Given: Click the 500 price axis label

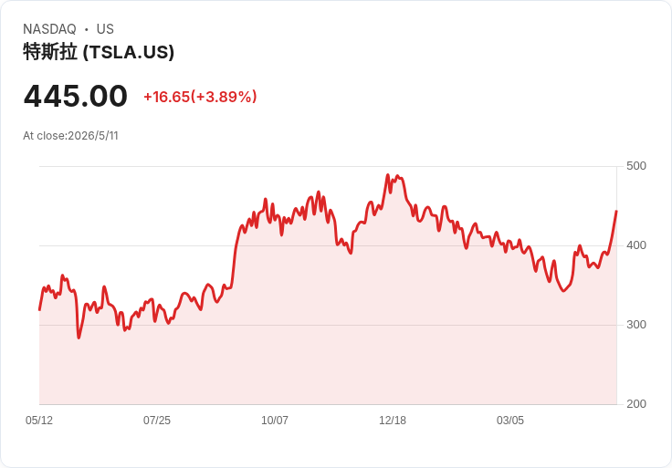Looking at the screenshot, I should click(636, 166).
